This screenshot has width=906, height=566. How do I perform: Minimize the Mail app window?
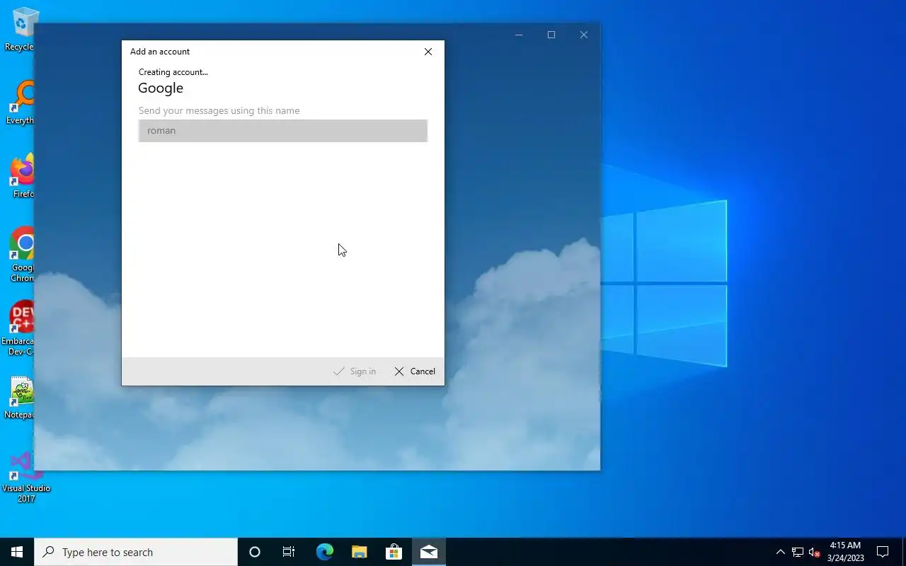(x=519, y=35)
